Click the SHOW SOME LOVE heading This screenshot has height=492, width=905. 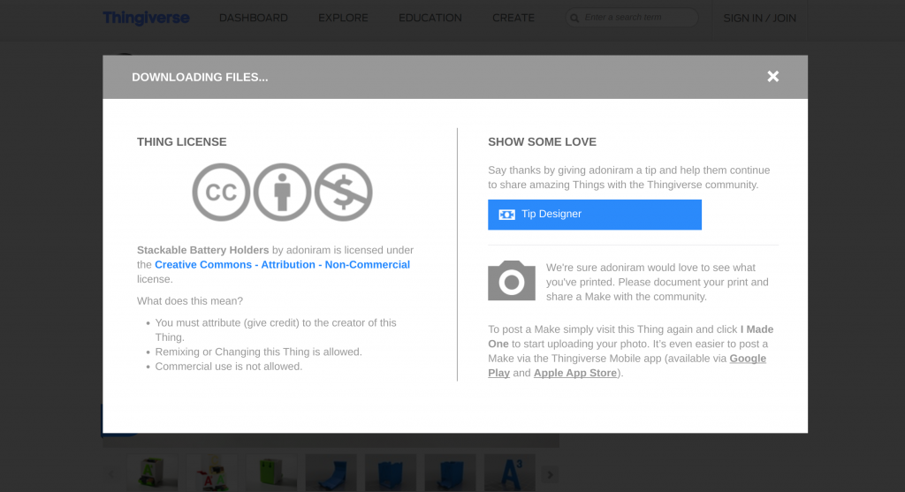pos(542,142)
